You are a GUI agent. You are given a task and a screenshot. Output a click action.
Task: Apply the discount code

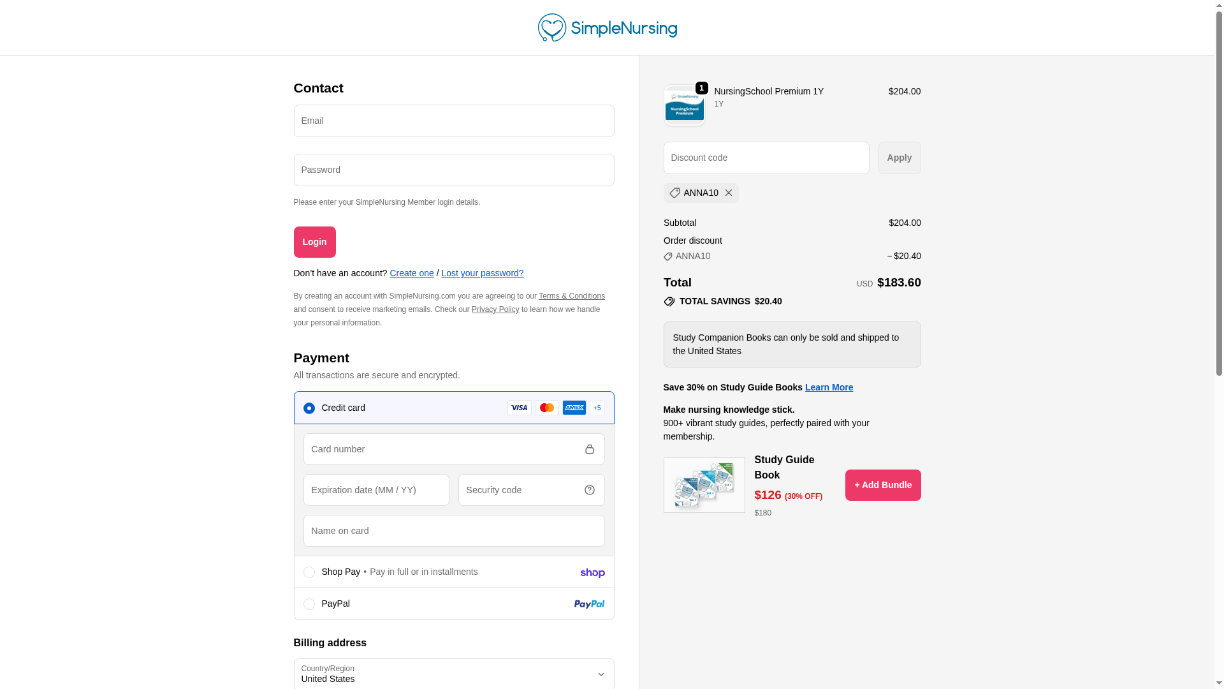point(899,158)
